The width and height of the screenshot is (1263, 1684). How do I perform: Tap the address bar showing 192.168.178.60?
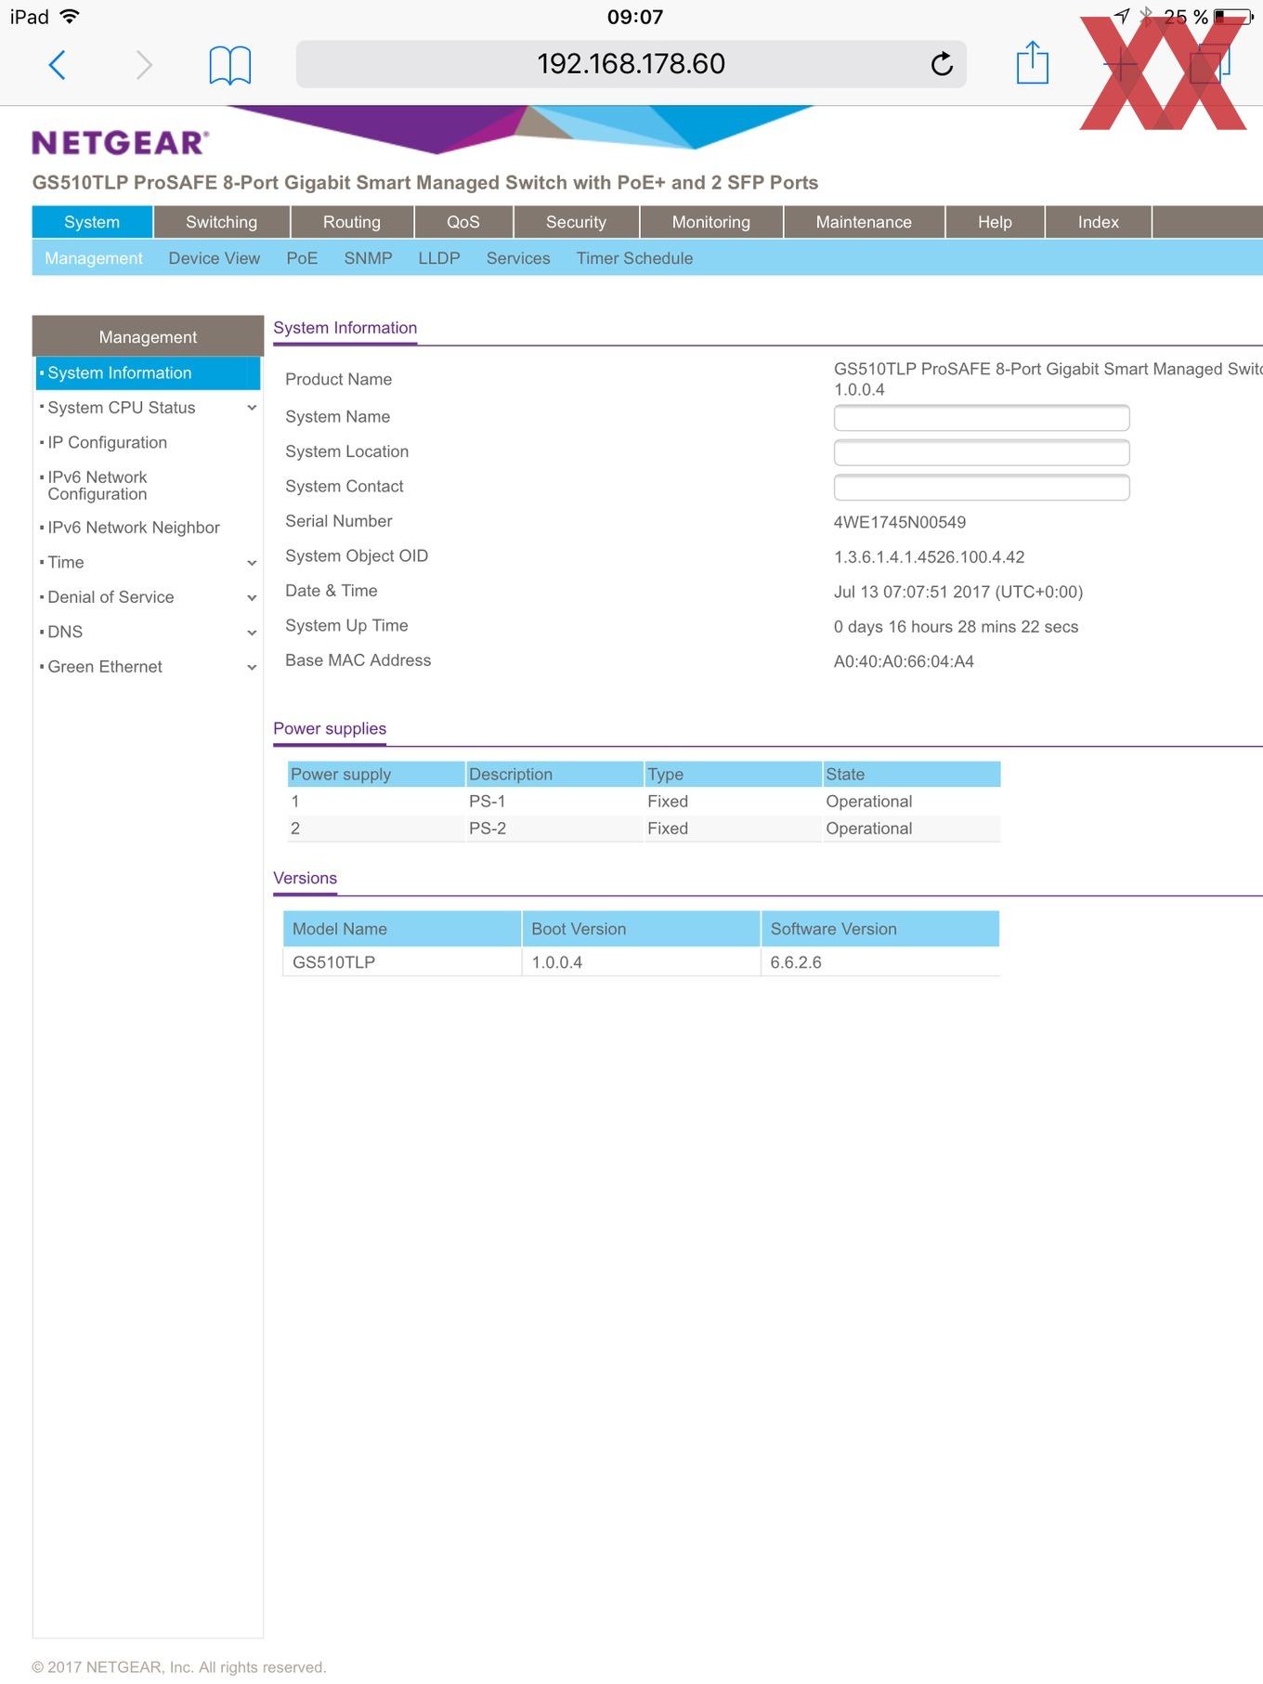[x=631, y=64]
